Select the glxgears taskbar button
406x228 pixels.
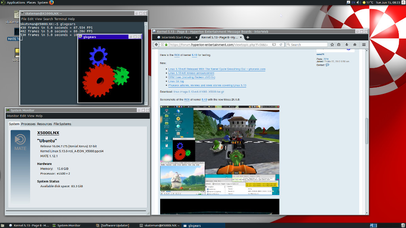pos(203,225)
